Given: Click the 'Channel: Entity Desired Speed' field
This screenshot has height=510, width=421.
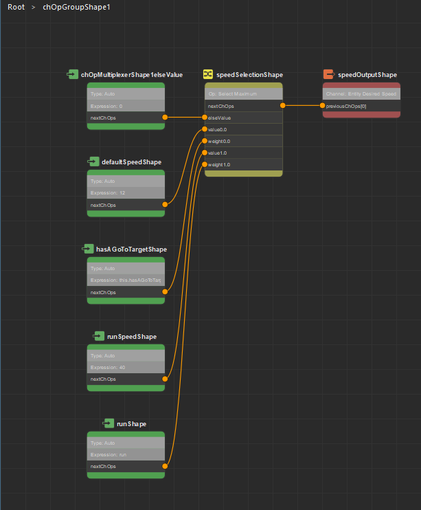Looking at the screenshot, I should click(x=361, y=94).
